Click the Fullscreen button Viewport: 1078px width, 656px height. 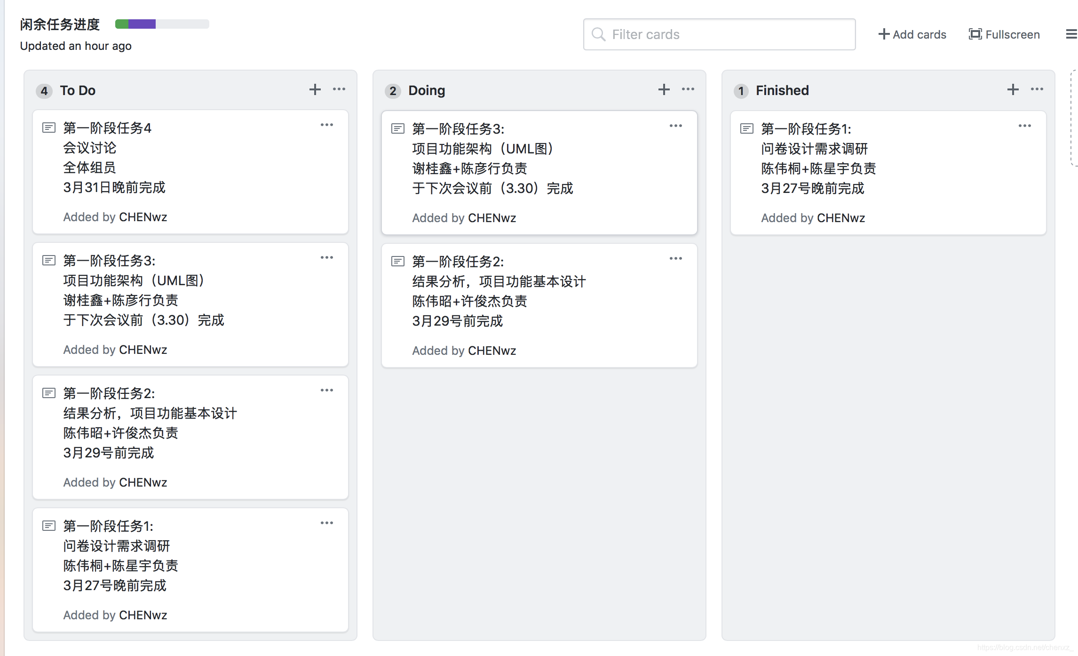[1004, 34]
